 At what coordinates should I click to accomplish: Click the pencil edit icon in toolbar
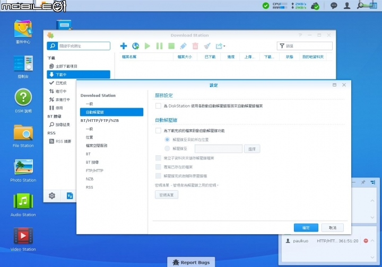183,46
